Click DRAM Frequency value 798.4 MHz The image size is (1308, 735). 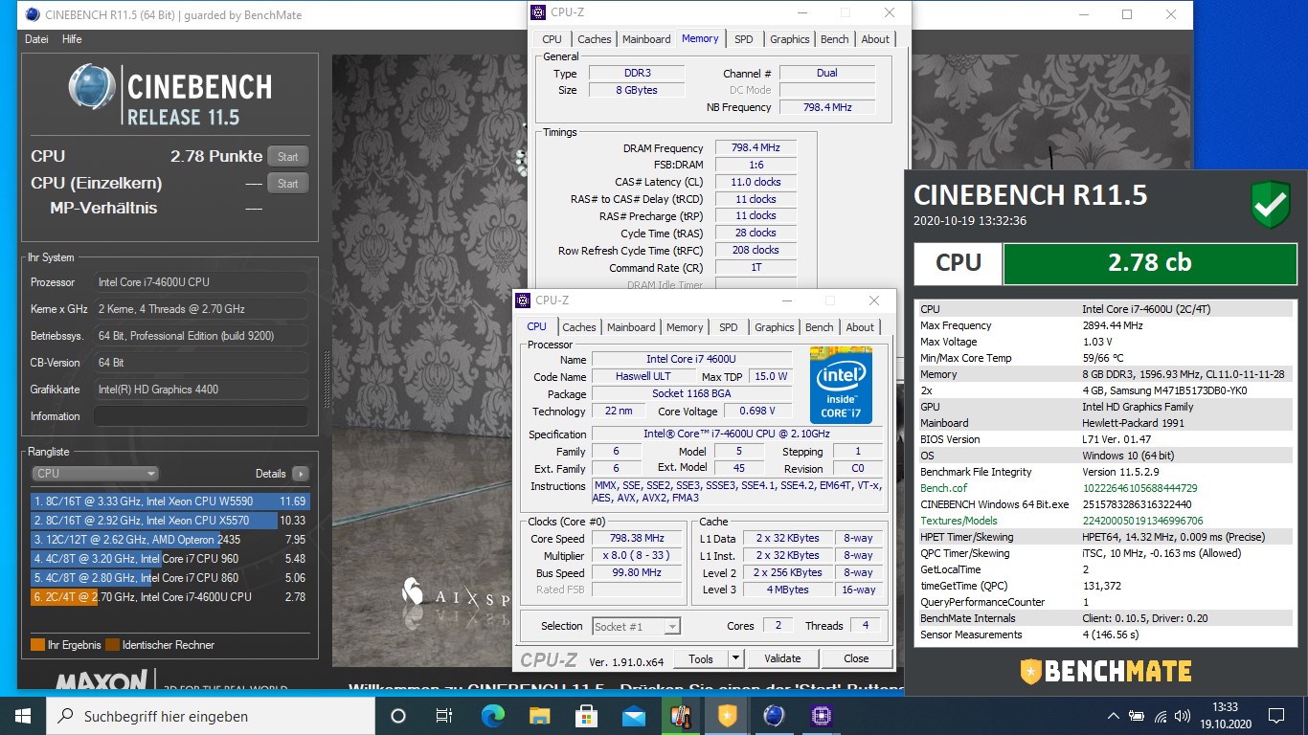tap(756, 148)
